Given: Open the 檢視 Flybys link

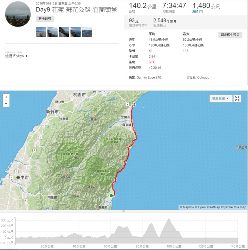Looking at the screenshot, I should [14, 56].
